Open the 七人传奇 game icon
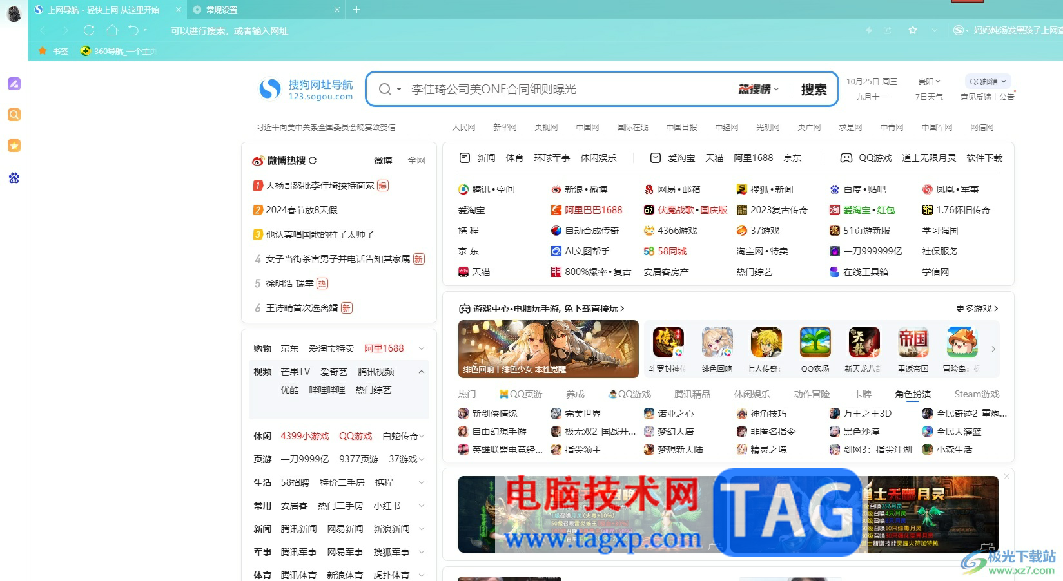Screen dimensions: 1063x581 click(766, 342)
